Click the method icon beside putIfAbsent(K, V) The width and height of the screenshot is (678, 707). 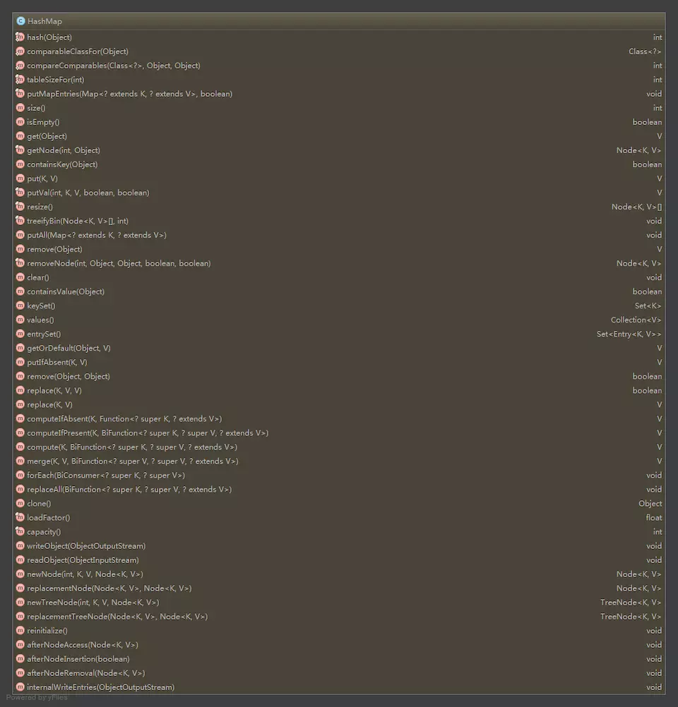20,362
